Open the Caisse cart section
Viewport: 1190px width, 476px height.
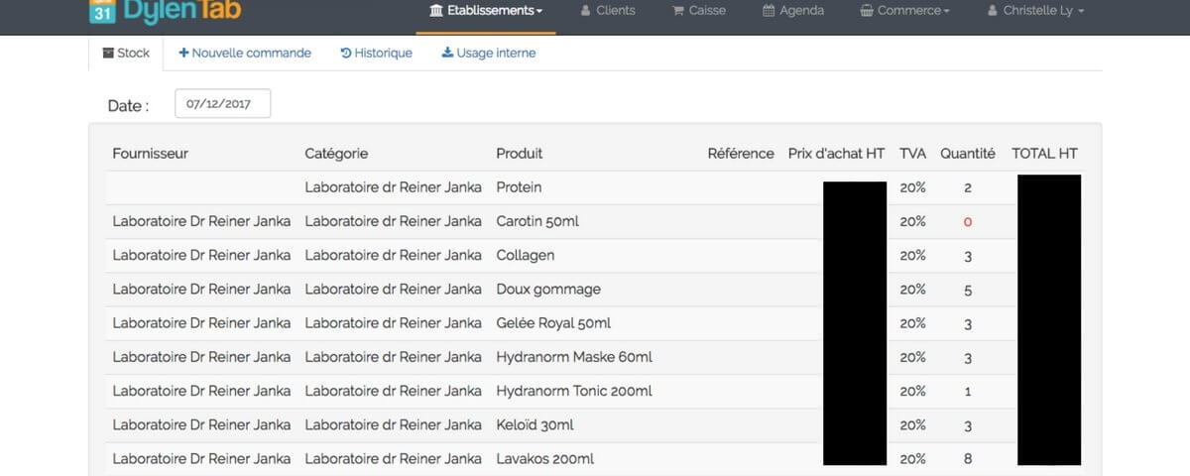point(699,11)
